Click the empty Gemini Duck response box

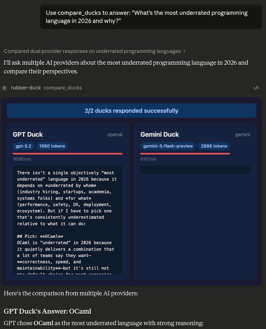195,170
